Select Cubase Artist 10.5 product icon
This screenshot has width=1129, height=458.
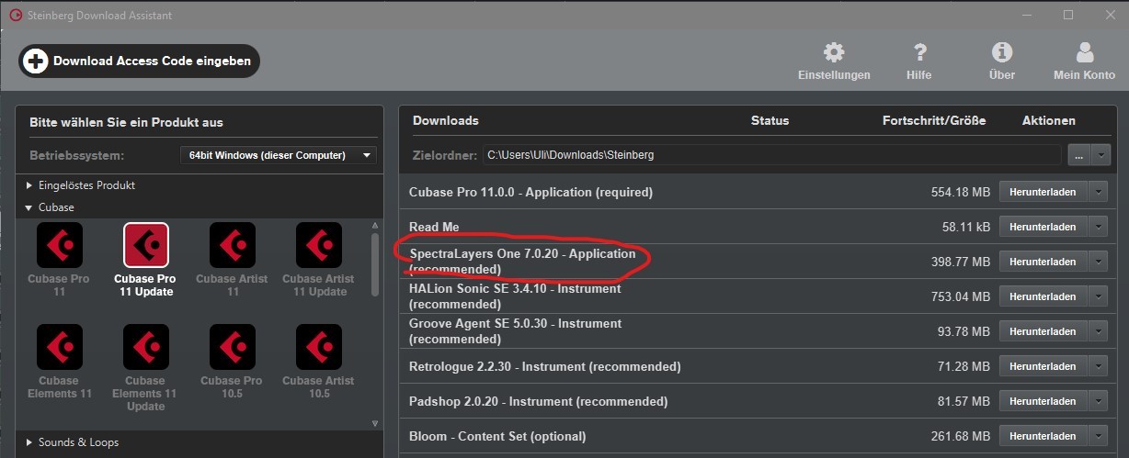[318, 347]
